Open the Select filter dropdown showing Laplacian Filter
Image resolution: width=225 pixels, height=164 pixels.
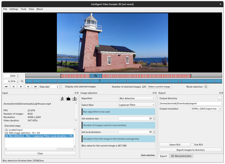(137, 105)
